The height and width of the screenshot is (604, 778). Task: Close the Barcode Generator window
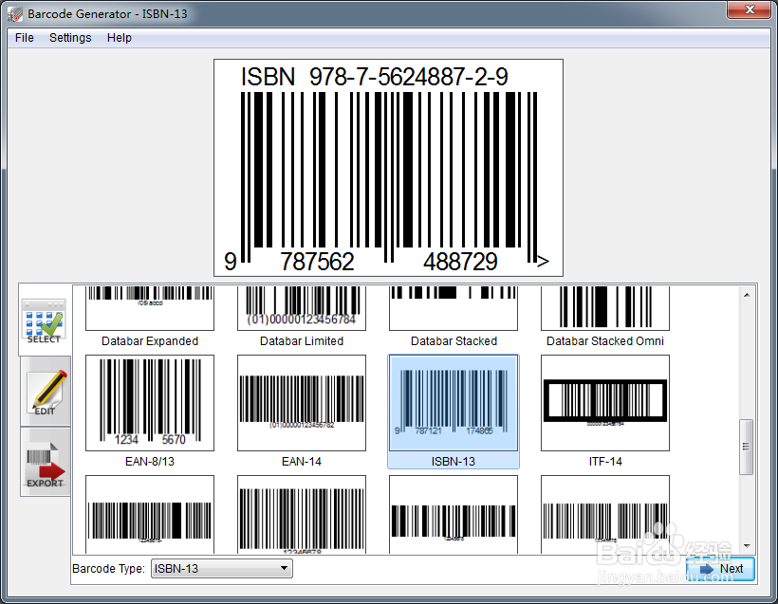750,9
